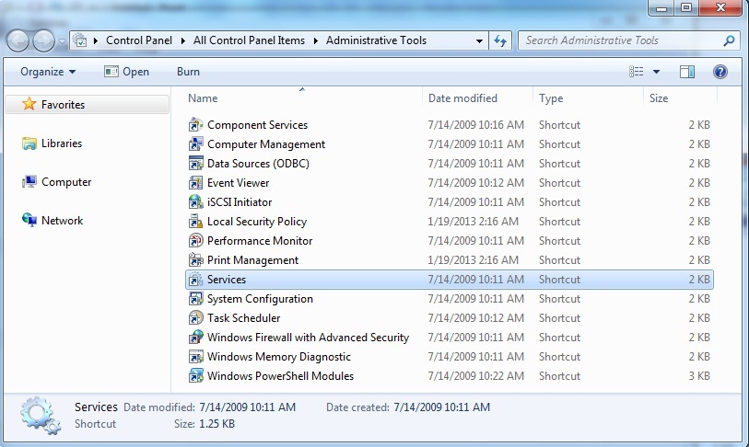Sort by the Type column header

[x=588, y=98]
